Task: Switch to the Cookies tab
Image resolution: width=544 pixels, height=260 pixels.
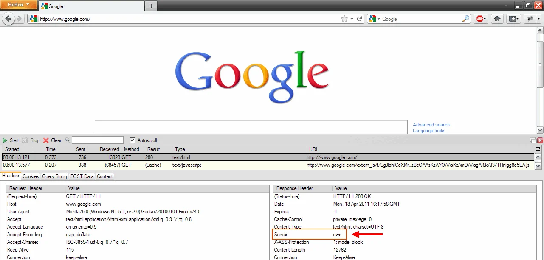Action: coord(31,176)
